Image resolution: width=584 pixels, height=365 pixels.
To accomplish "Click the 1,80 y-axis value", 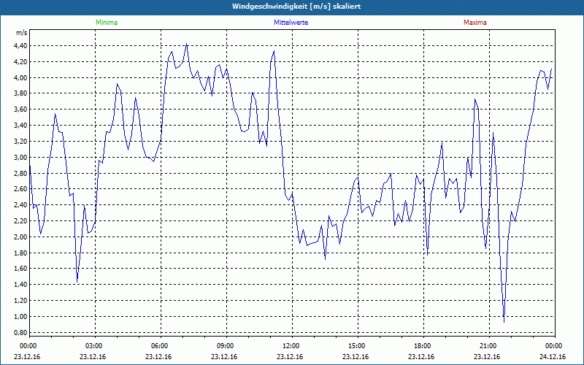I will 21,253.
